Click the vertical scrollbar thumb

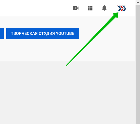(x=138, y=64)
